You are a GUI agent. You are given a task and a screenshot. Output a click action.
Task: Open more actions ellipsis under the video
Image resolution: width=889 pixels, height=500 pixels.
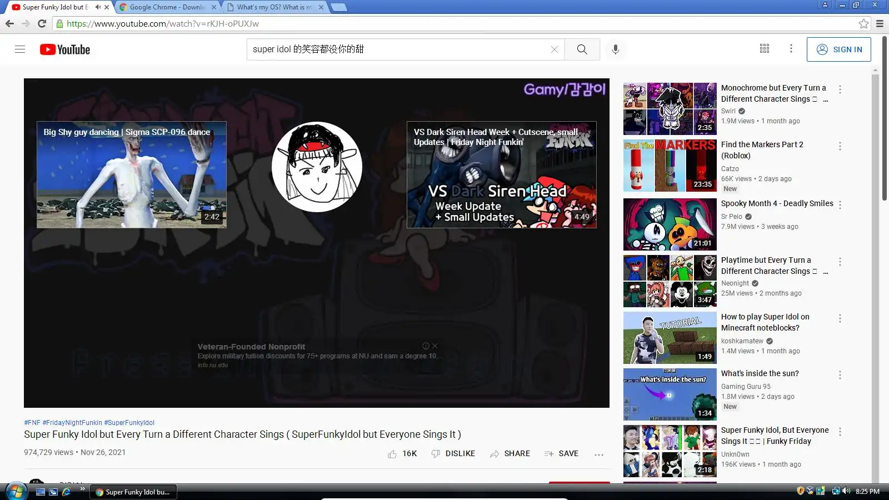[598, 454]
